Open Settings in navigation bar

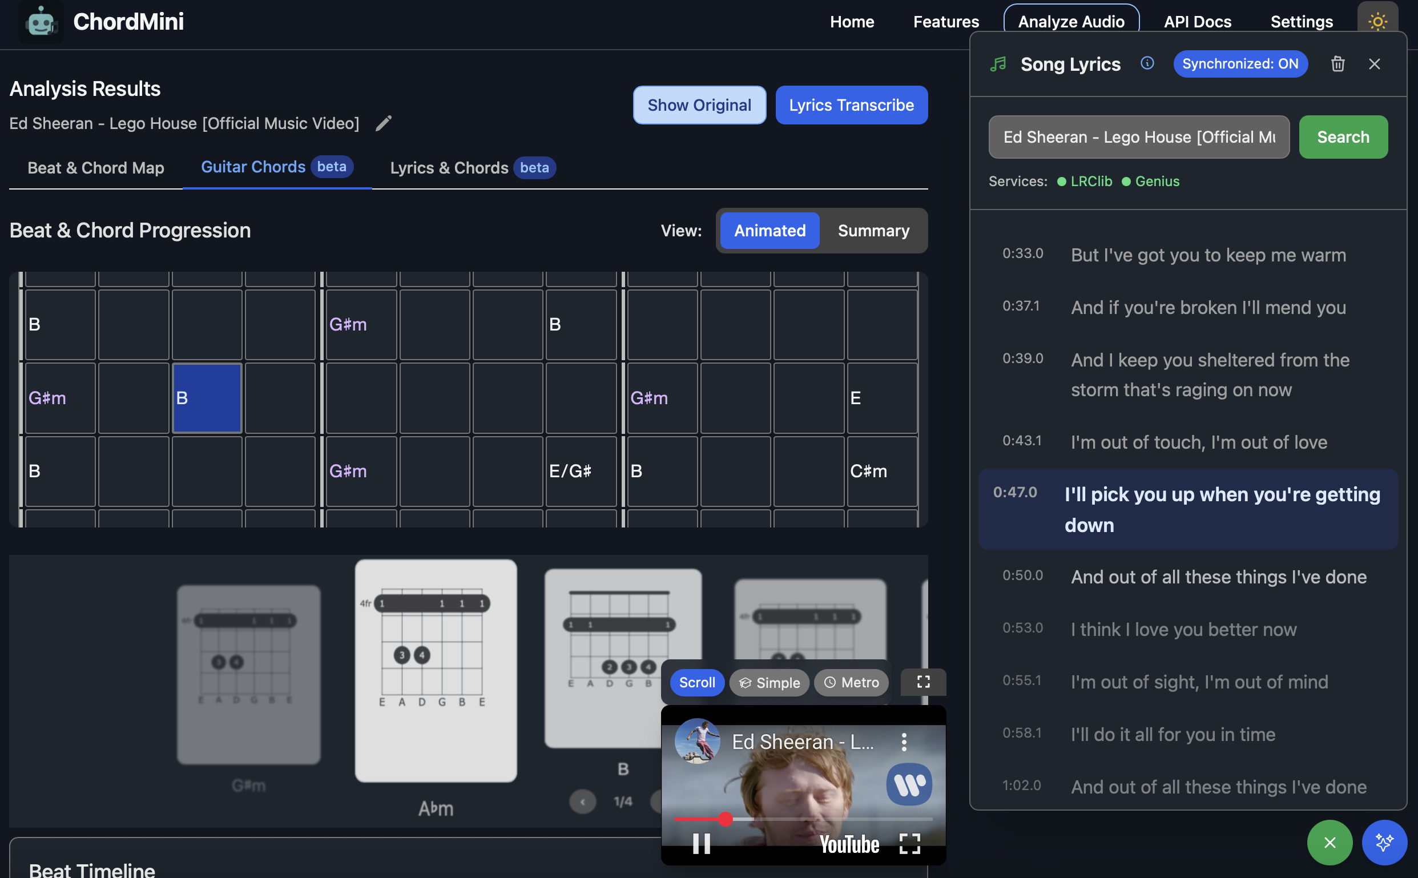[1302, 22]
